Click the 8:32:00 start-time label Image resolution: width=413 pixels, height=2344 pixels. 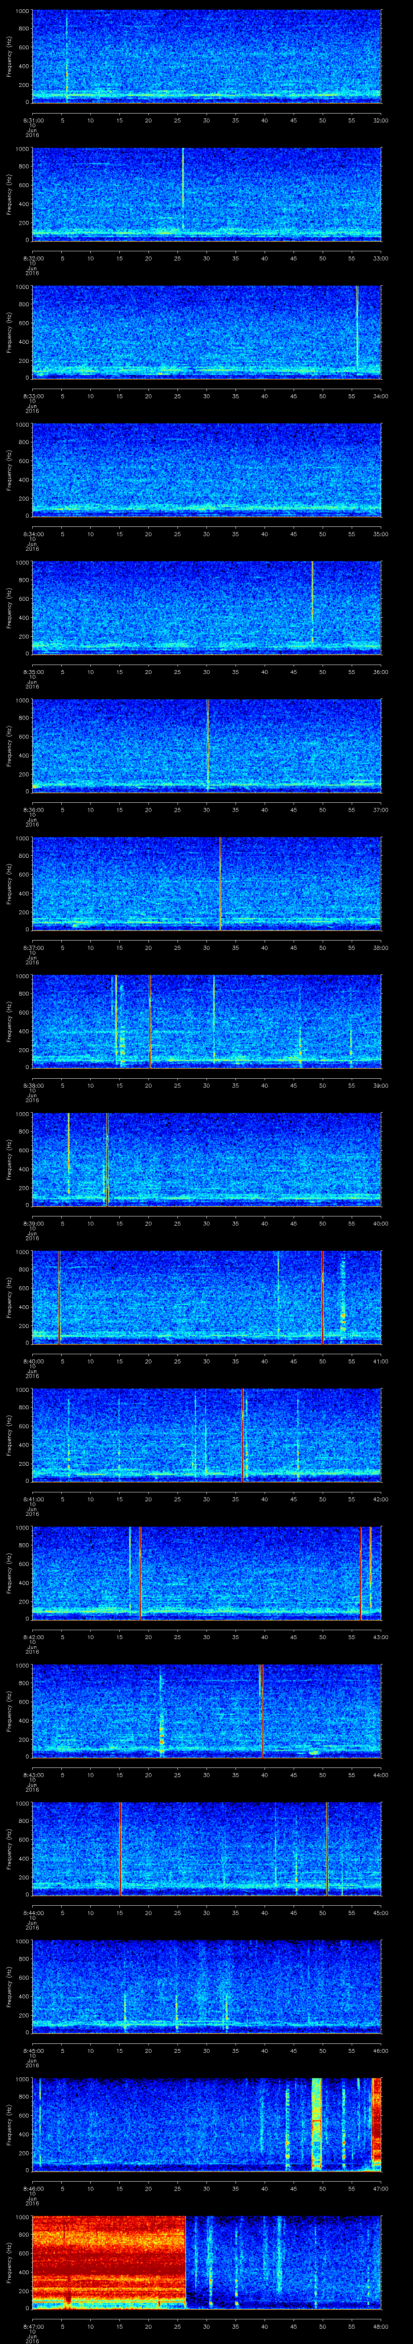click(x=33, y=259)
